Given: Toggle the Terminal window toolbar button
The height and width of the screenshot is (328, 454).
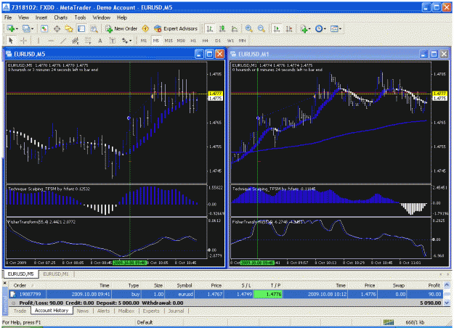Looking at the screenshot, I should pos(81,28).
